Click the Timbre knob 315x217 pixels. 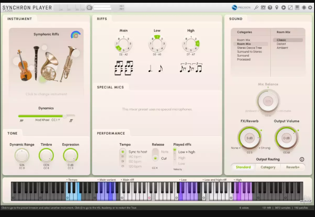46,156
